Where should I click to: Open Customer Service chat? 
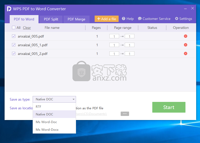pos(154,19)
